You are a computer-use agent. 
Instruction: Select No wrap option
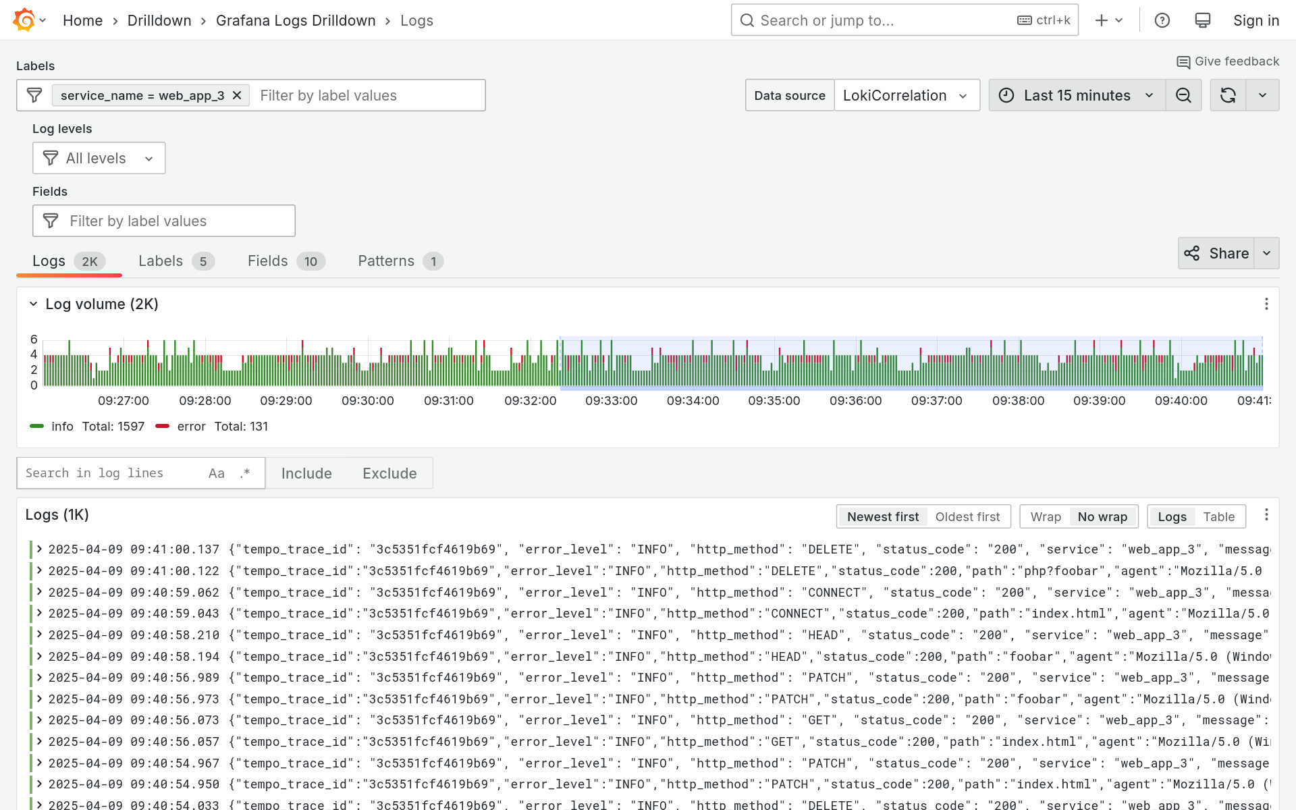(1102, 516)
